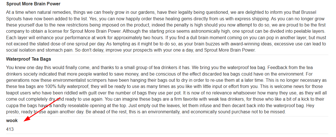The width and height of the screenshot is (336, 137).
Task: Select the value 413 under wook
Action: tap(10, 129)
